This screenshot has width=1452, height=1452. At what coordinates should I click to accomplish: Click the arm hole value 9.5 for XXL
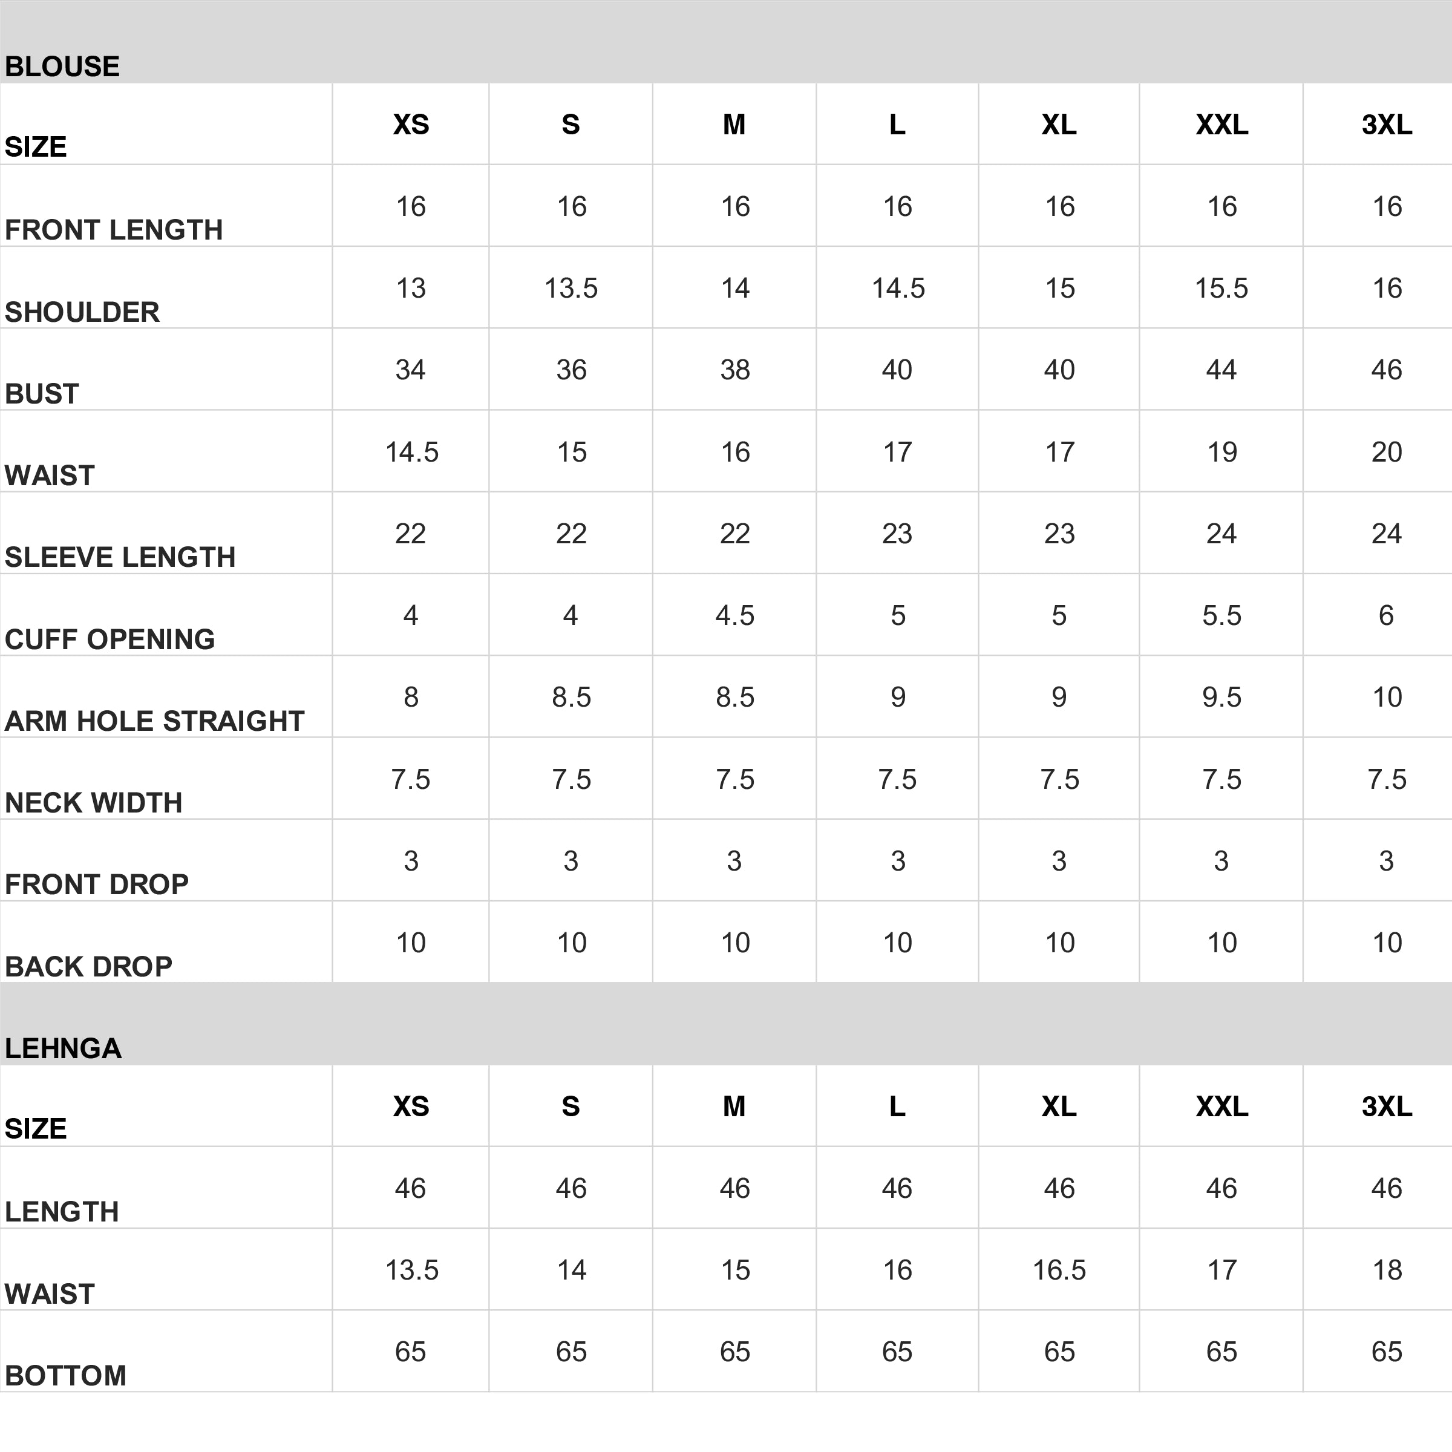coord(1221,698)
